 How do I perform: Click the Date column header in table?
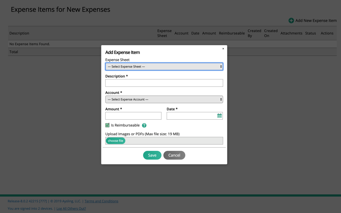pos(195,33)
